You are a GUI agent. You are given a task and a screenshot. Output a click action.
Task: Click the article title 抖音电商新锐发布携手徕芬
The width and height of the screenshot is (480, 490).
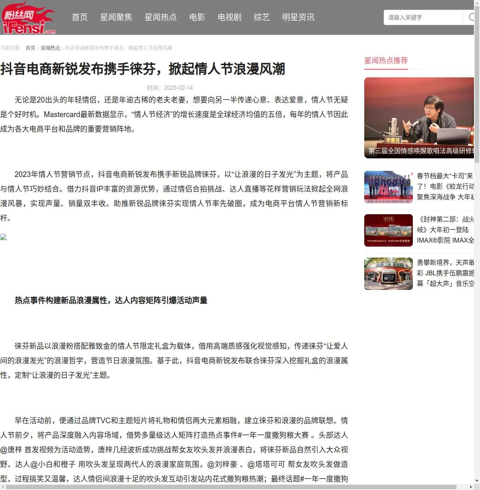click(x=143, y=69)
